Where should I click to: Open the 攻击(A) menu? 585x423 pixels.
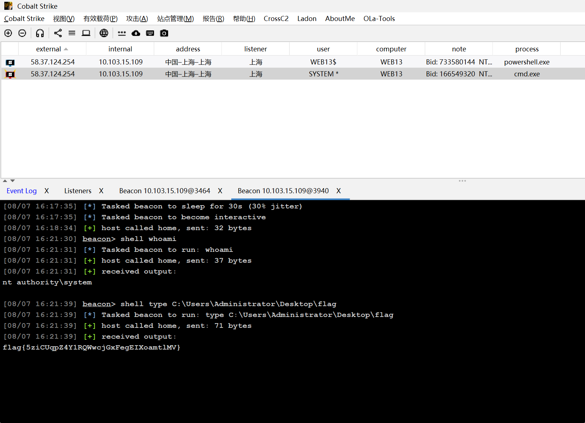tap(137, 19)
